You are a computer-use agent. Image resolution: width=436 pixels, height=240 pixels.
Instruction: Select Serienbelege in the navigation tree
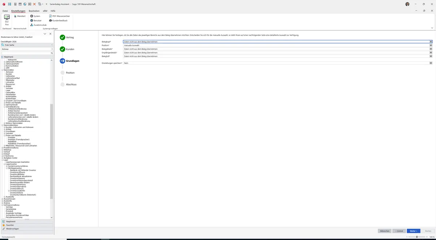[x=11, y=209]
